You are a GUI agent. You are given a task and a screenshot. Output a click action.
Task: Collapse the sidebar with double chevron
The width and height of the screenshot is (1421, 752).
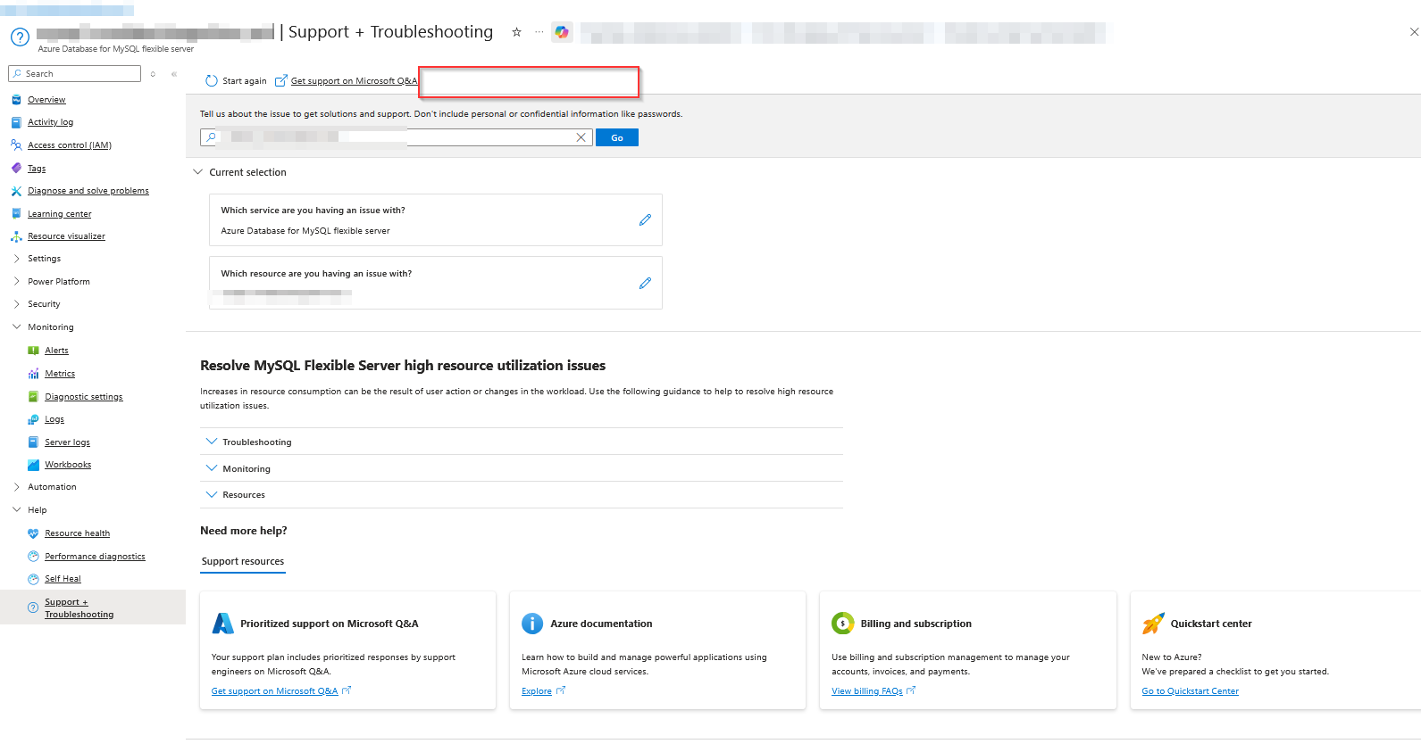click(x=174, y=74)
